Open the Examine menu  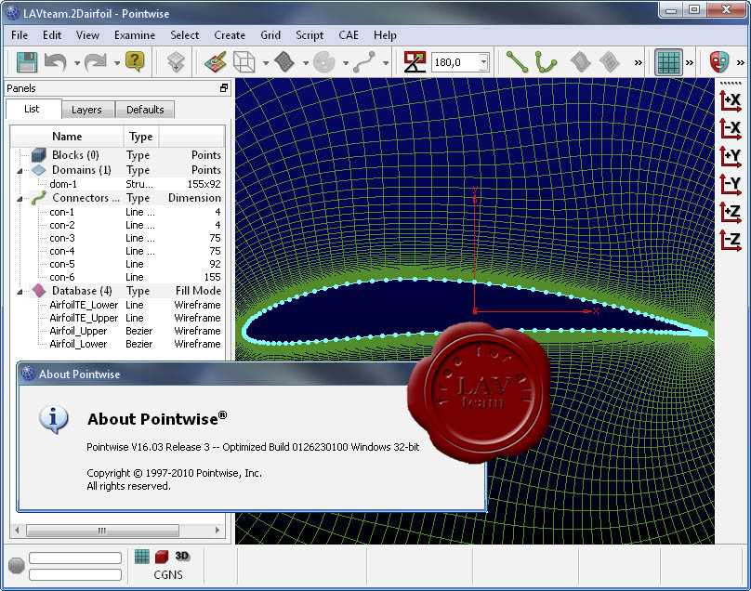(x=135, y=35)
